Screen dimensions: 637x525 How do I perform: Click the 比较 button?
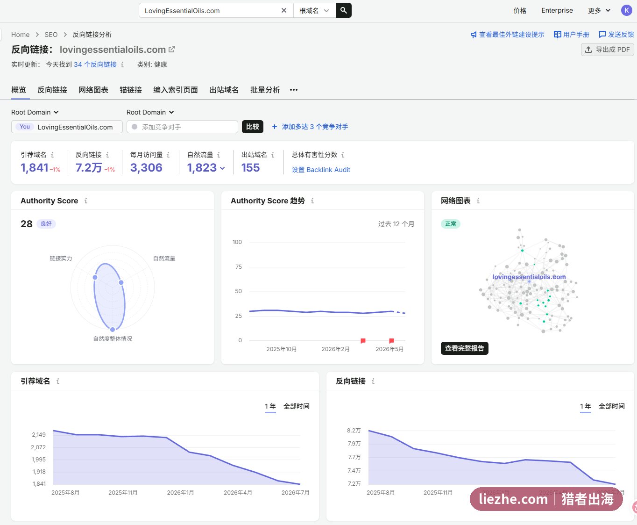(253, 127)
